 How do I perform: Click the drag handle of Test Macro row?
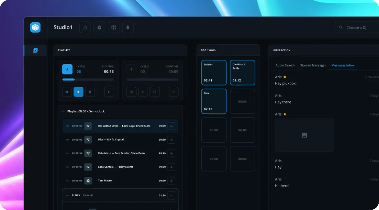[x=67, y=180]
